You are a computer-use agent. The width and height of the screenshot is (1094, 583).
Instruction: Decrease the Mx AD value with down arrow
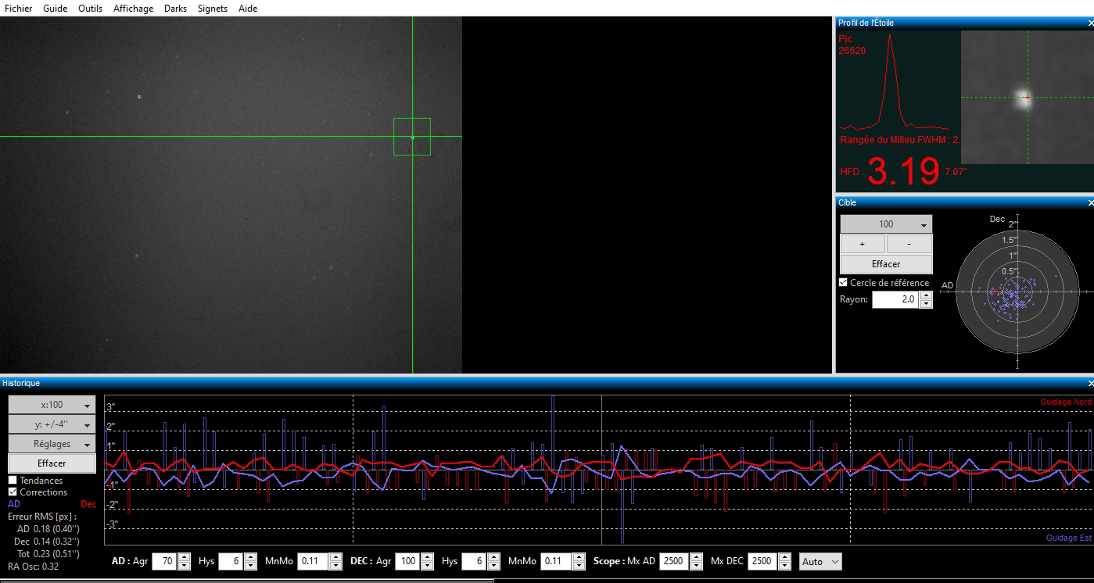click(696, 566)
